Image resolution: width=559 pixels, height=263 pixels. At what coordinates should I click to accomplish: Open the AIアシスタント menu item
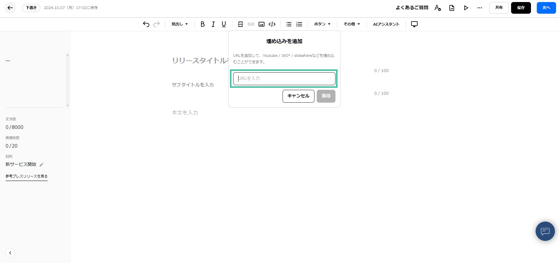point(386,24)
